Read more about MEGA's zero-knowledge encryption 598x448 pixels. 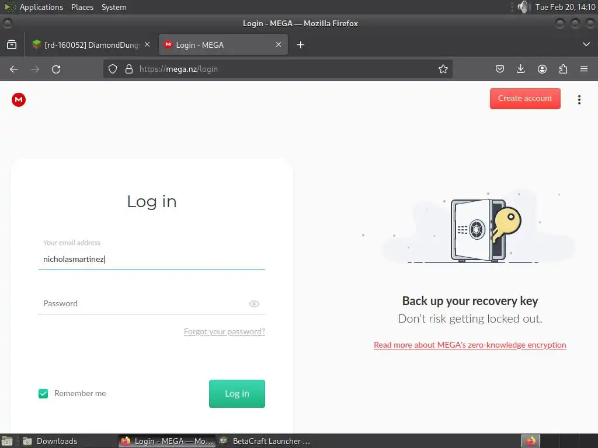pyautogui.click(x=470, y=345)
